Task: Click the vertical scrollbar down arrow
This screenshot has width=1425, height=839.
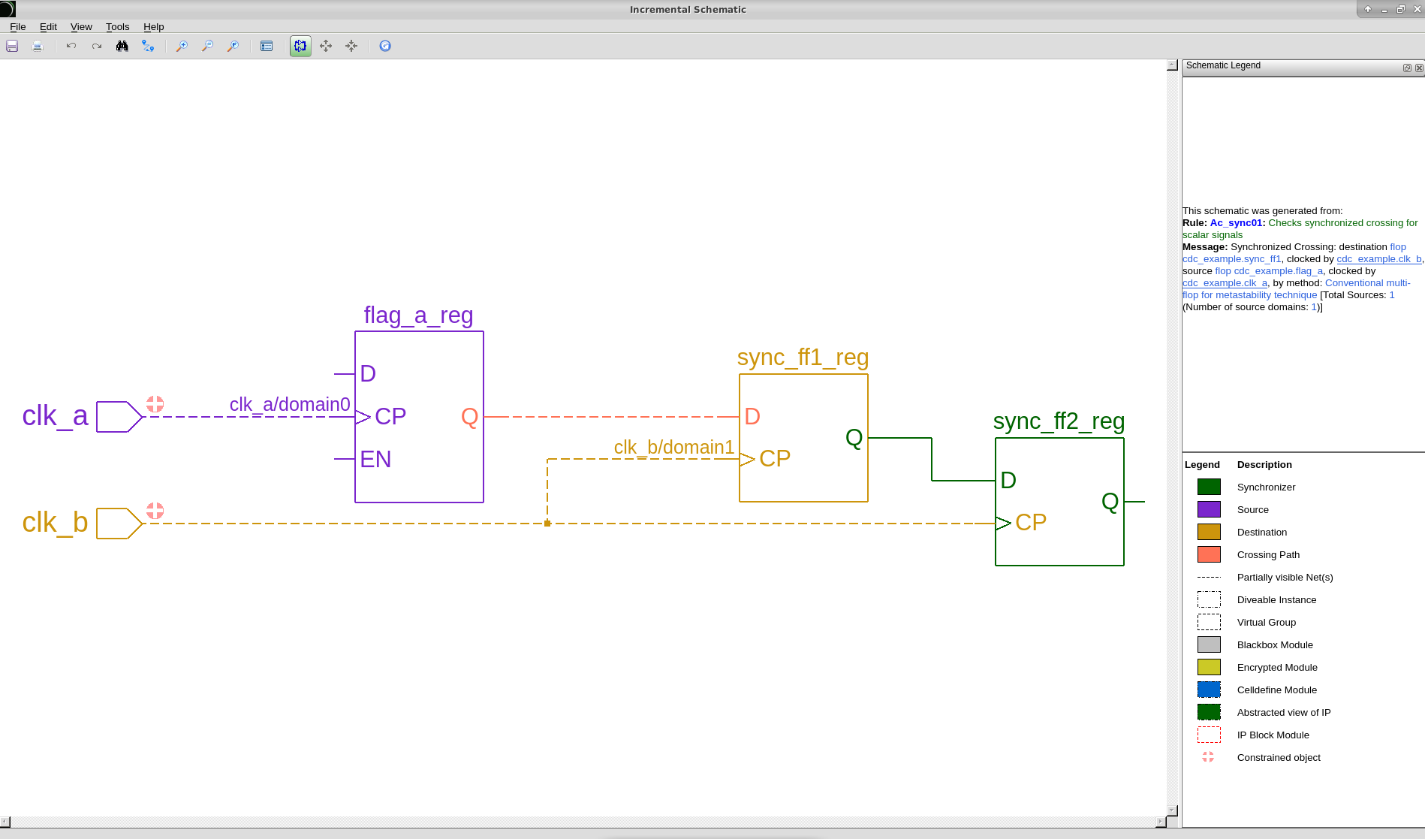Action: click(x=1172, y=810)
